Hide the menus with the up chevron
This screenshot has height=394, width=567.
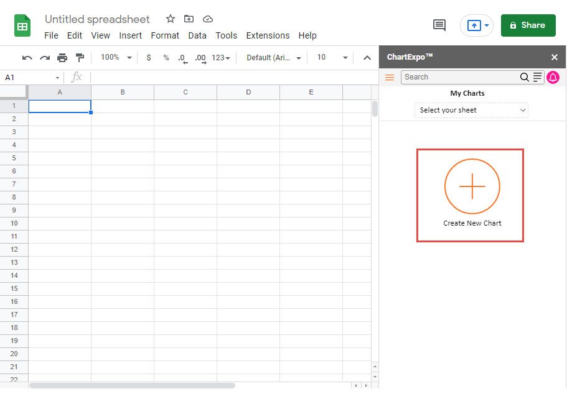[367, 58]
